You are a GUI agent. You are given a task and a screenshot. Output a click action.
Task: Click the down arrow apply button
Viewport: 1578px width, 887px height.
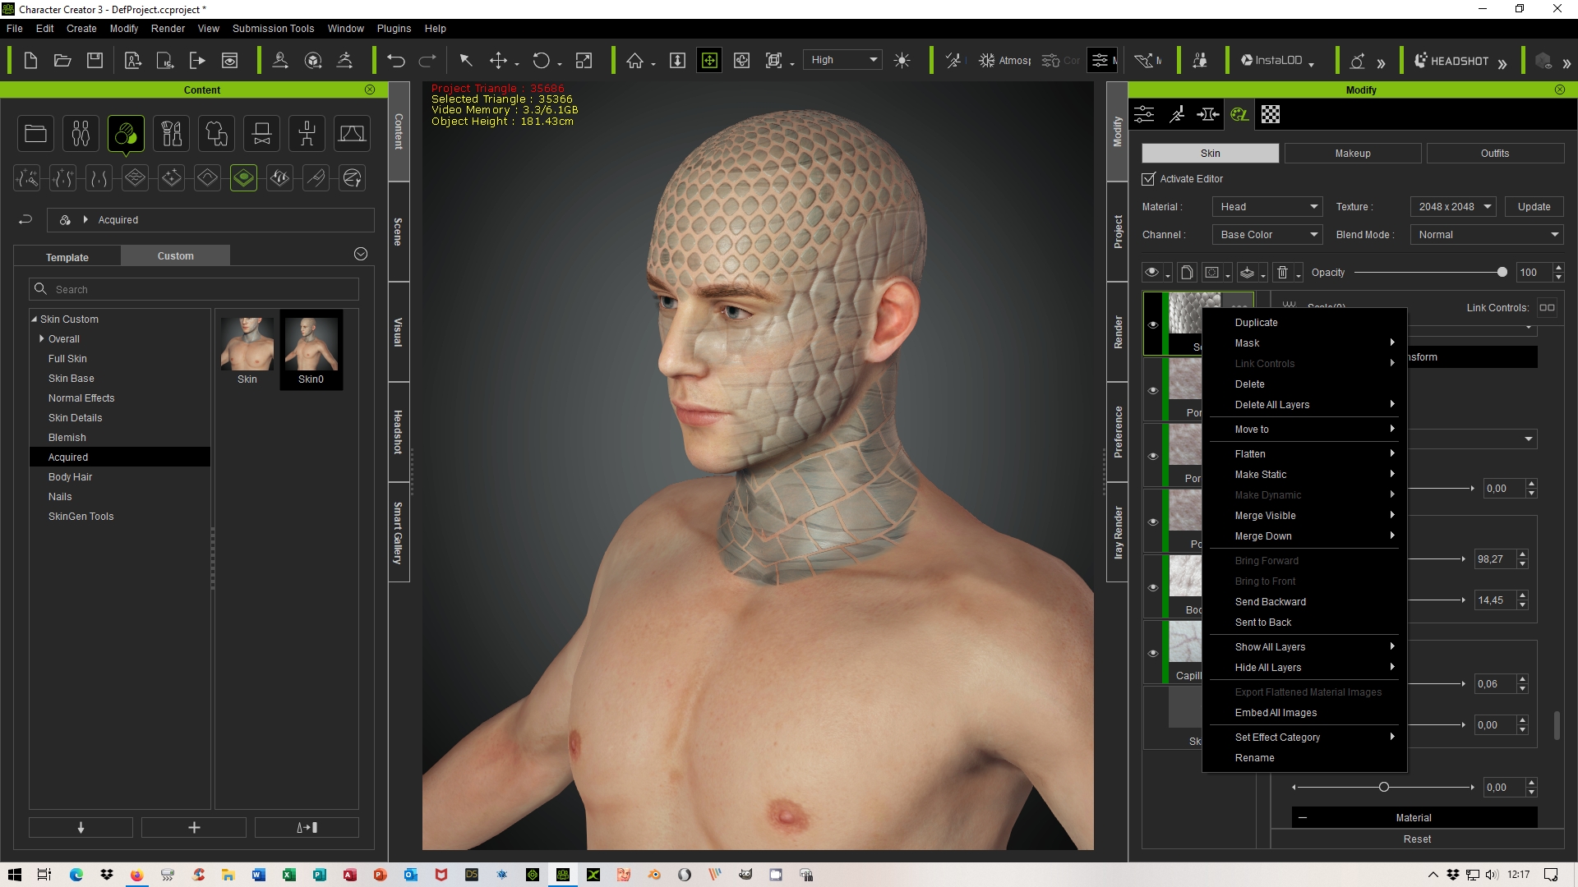tap(81, 827)
